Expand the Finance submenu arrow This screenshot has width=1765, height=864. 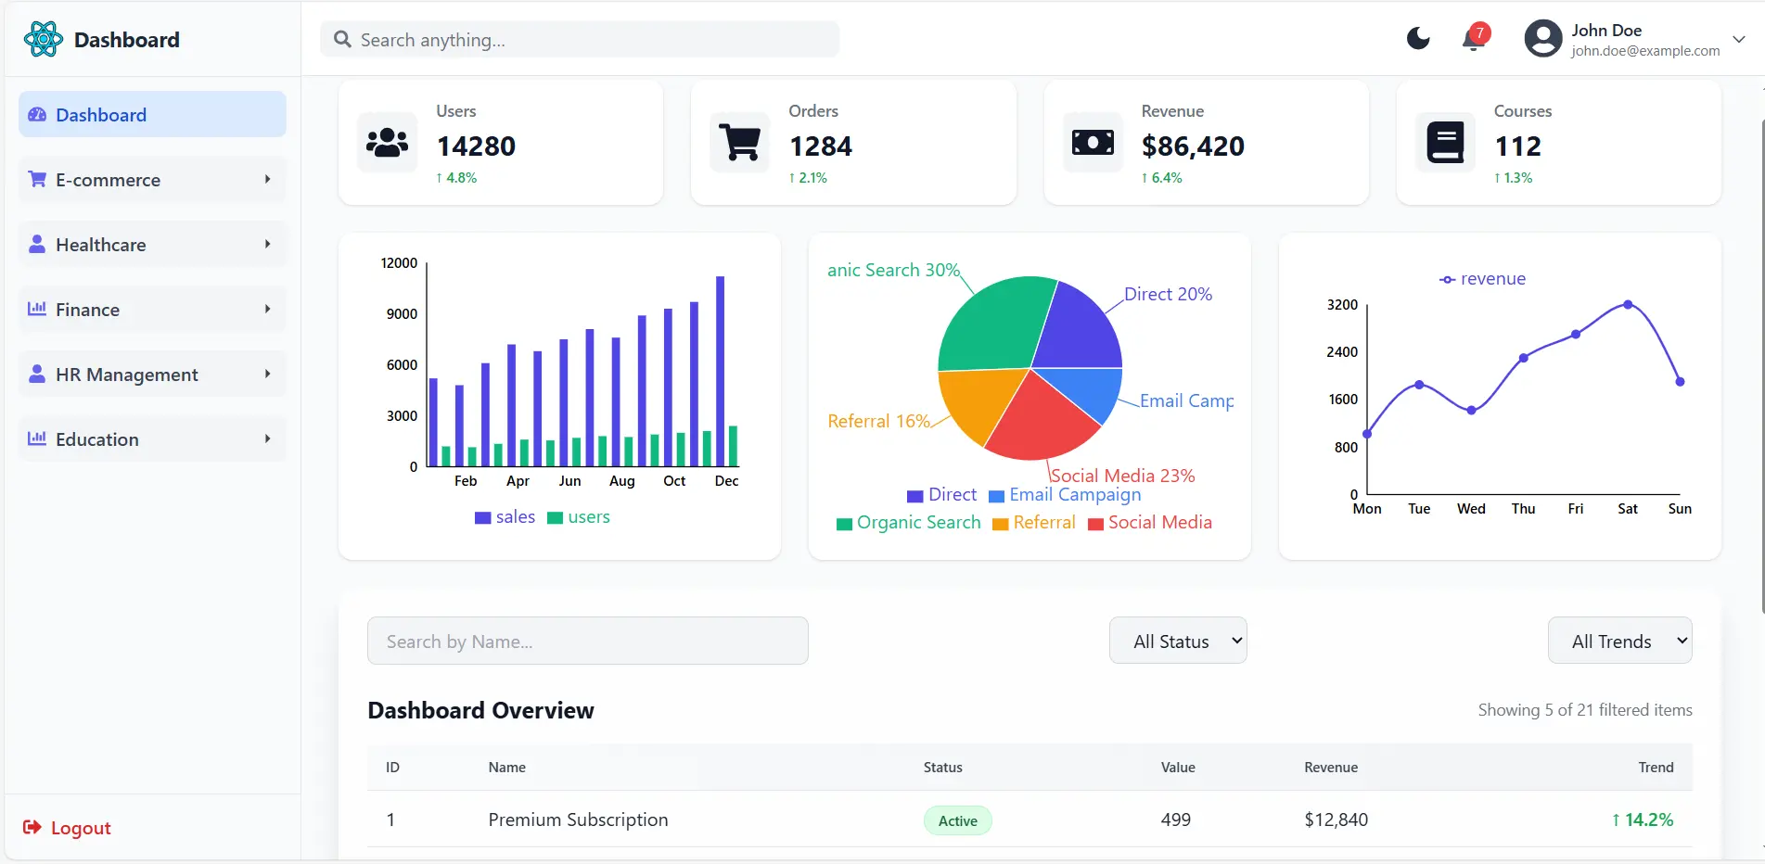pyautogui.click(x=267, y=309)
